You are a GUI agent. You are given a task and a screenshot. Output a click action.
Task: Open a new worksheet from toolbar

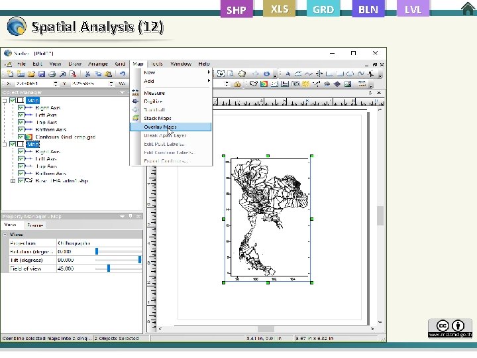(x=21, y=74)
